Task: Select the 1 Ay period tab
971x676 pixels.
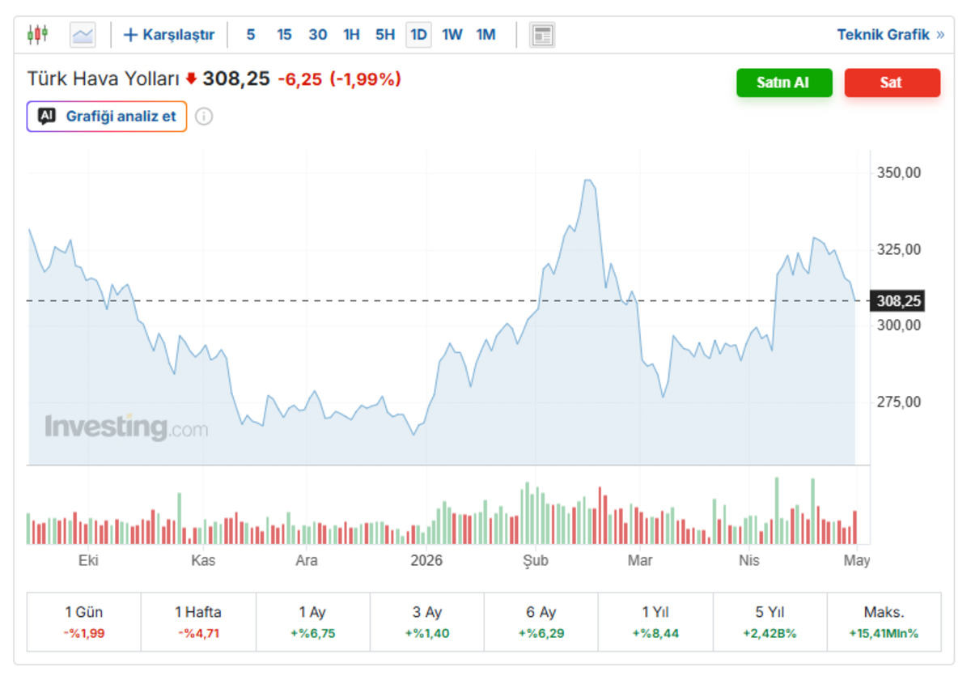Action: pyautogui.click(x=312, y=621)
